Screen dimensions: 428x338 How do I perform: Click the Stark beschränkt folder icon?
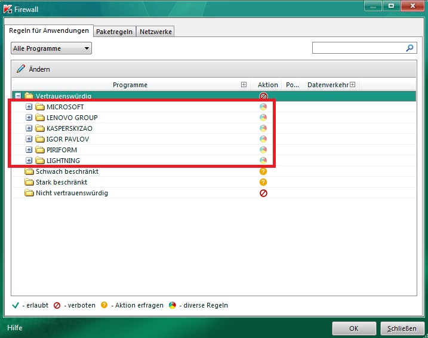(x=29, y=182)
